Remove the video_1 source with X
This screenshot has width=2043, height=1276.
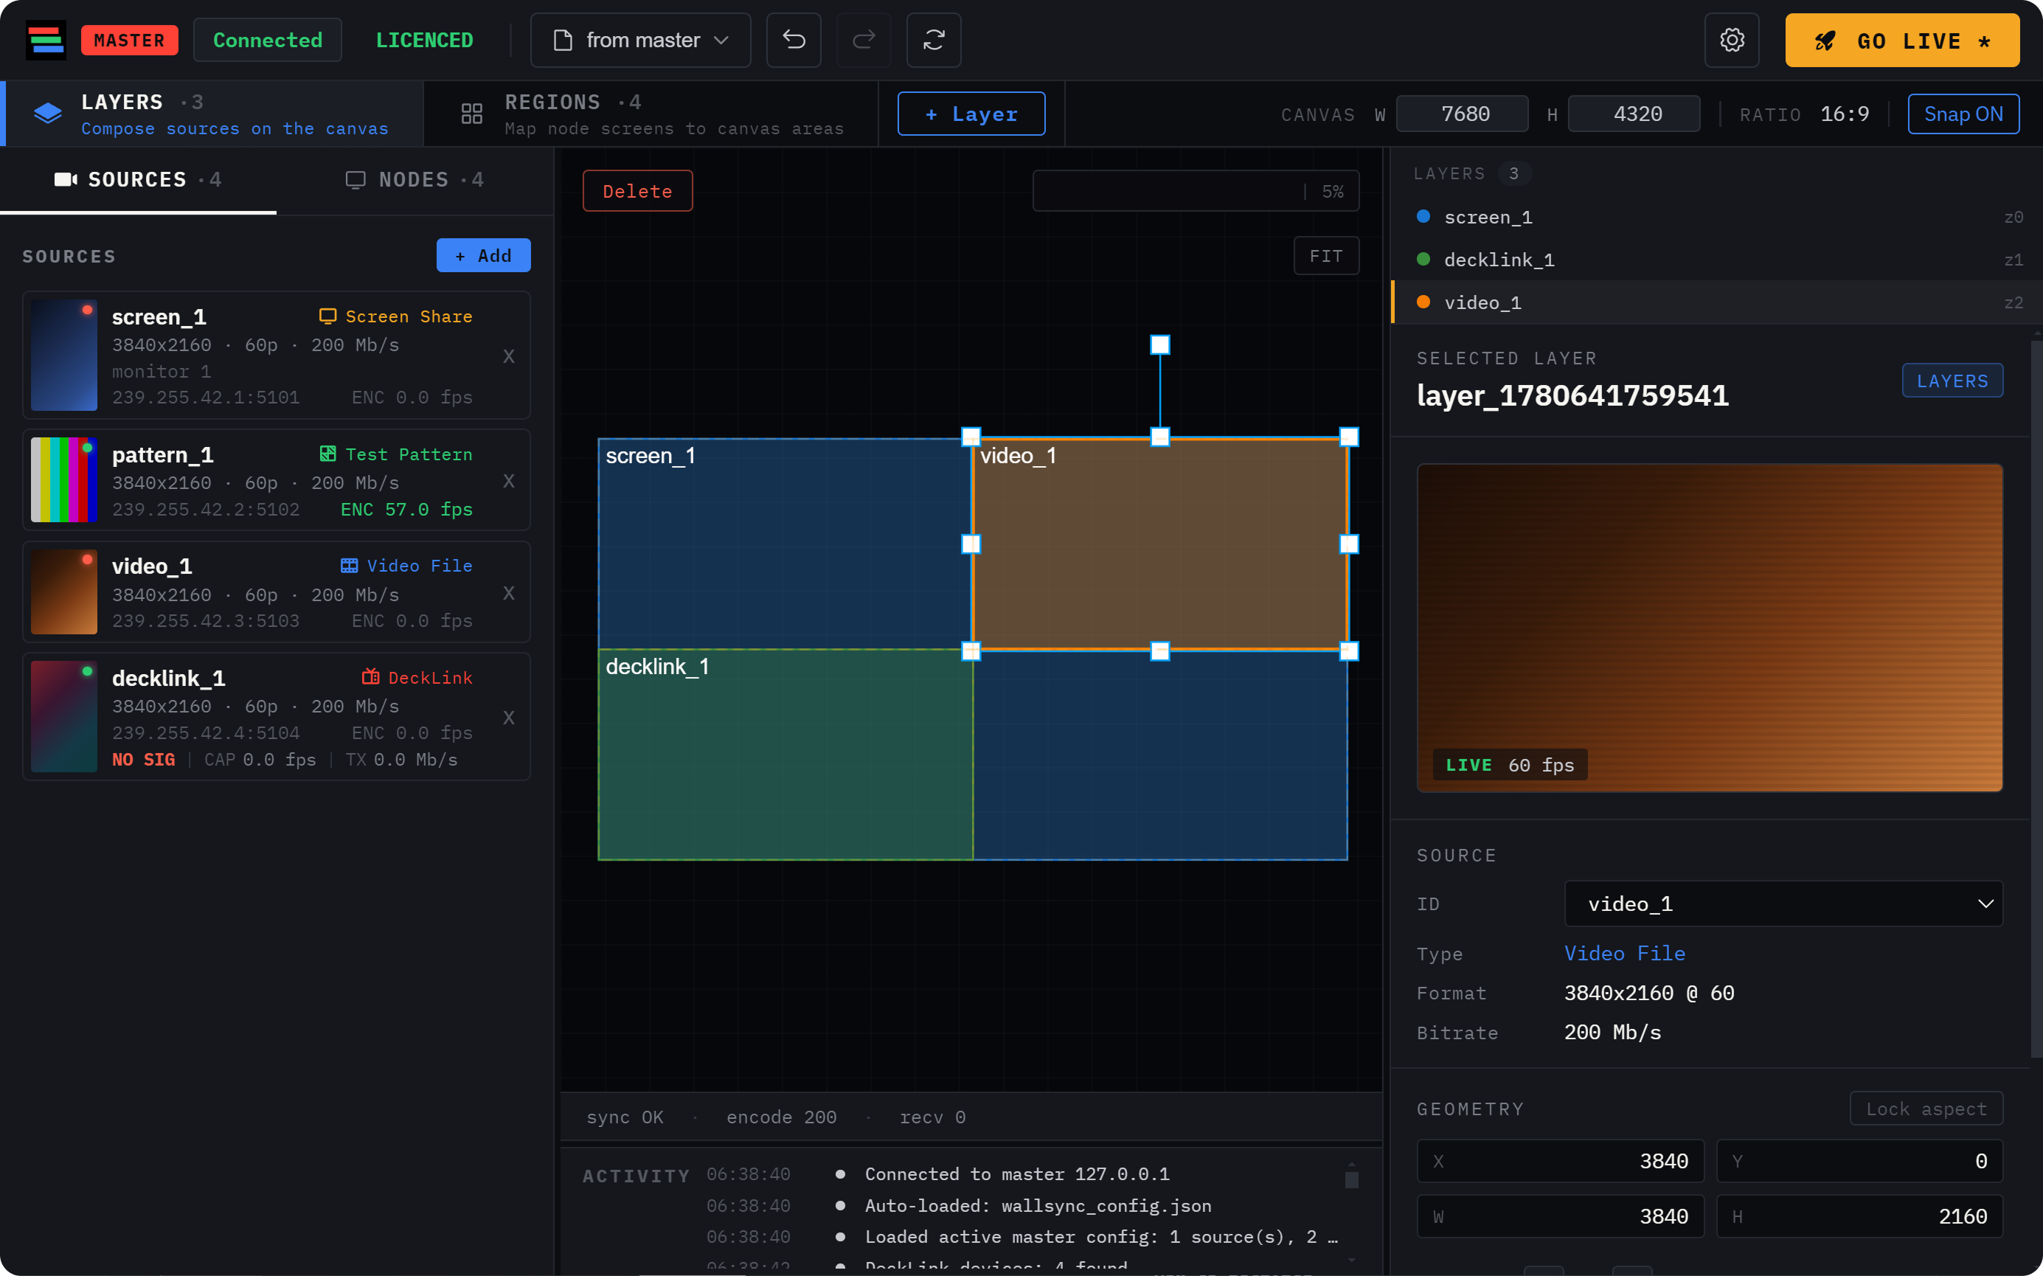(x=509, y=593)
